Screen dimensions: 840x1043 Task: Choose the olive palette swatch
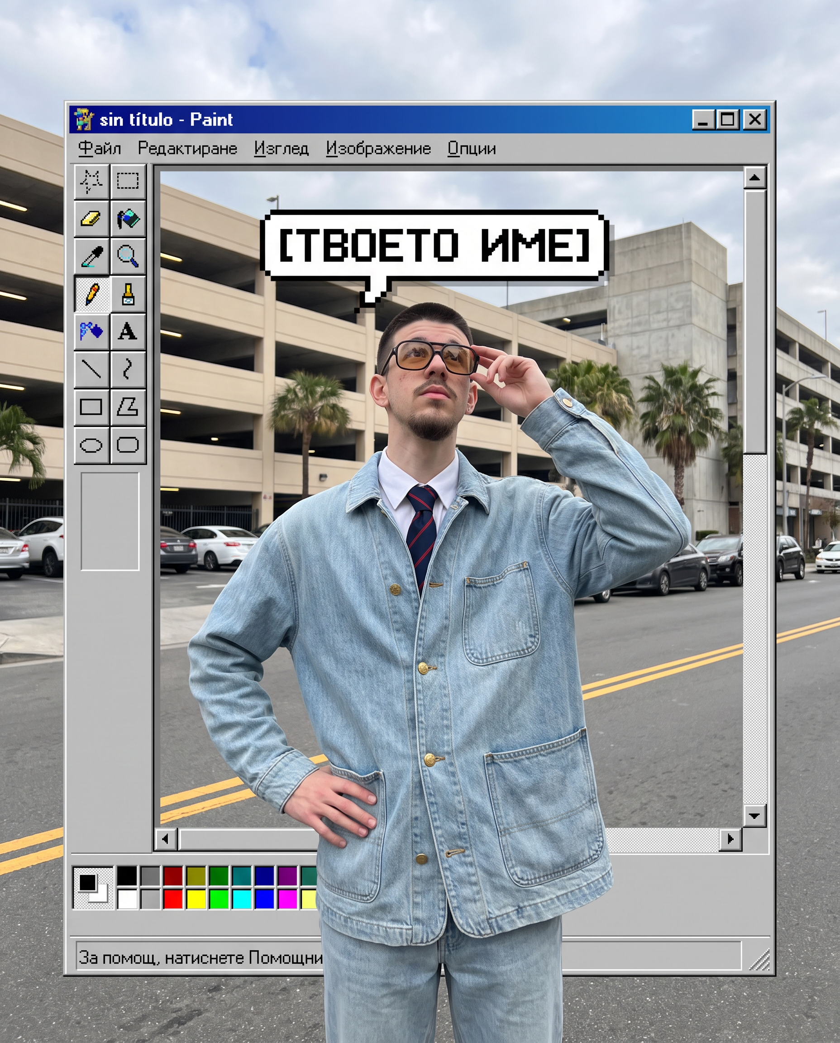(196, 876)
